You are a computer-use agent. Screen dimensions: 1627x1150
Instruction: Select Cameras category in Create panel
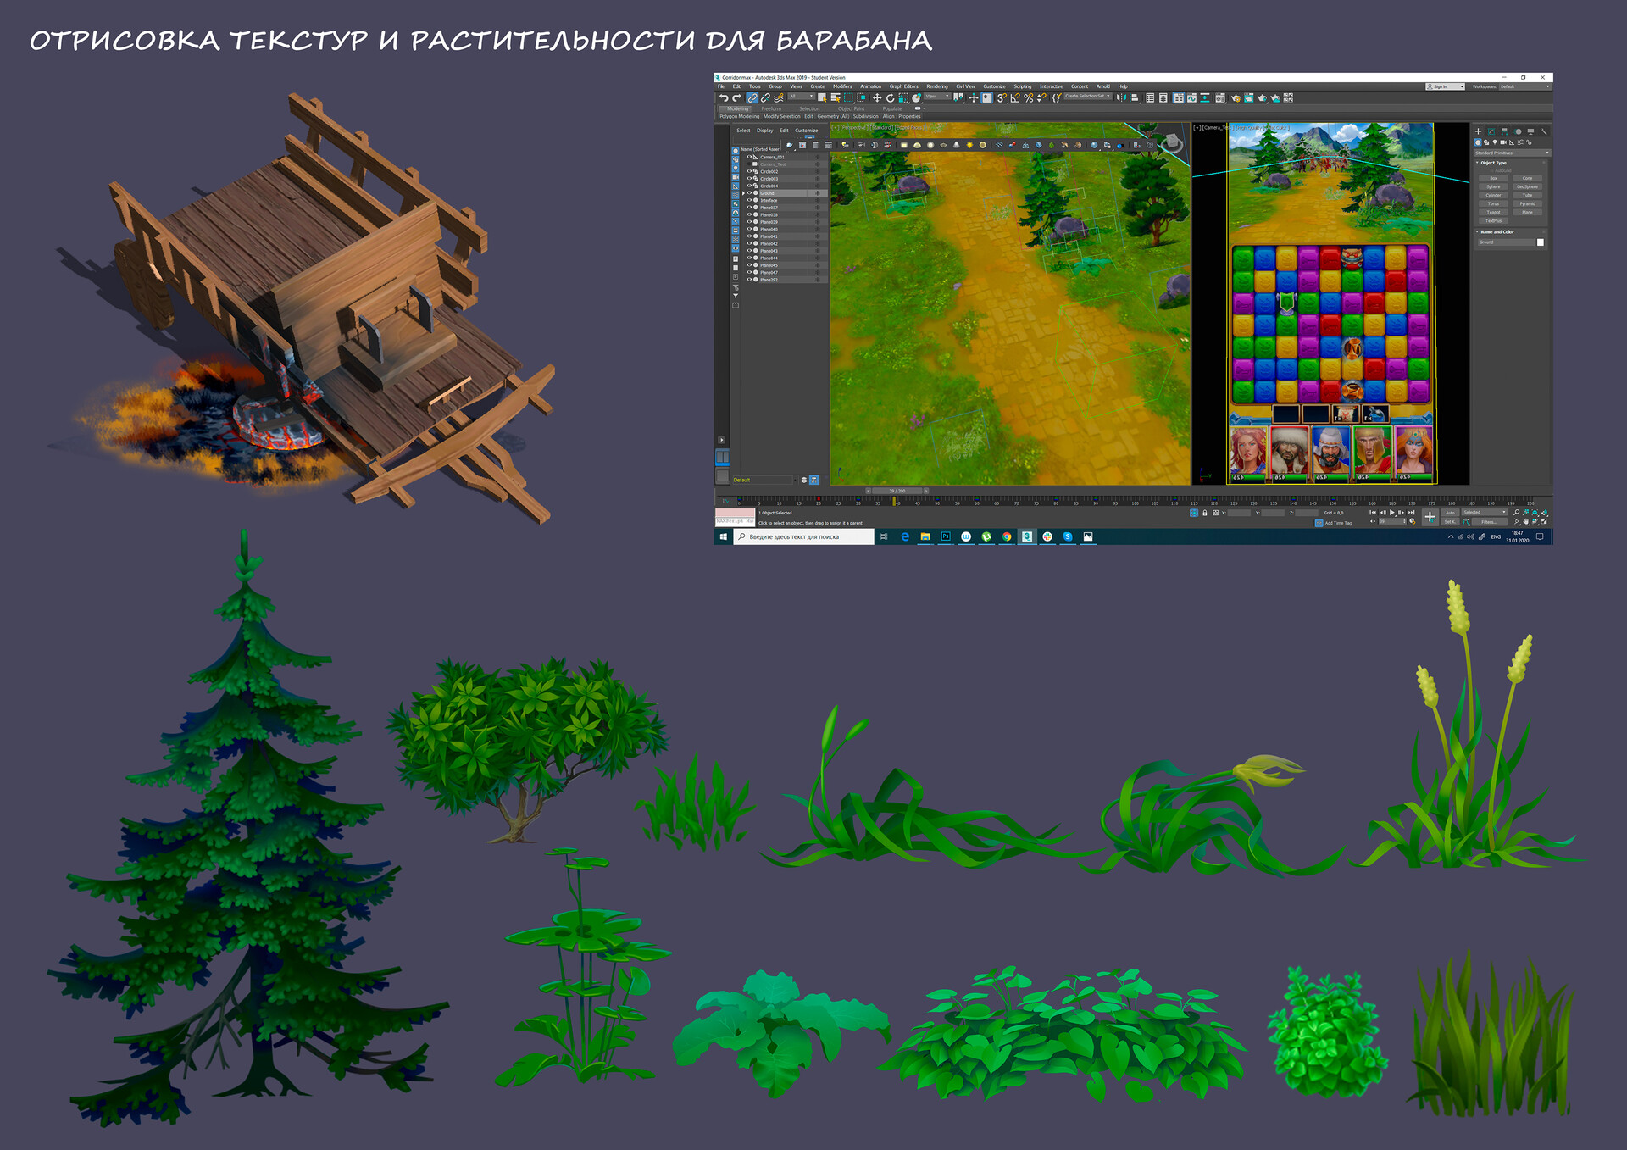pyautogui.click(x=1503, y=142)
